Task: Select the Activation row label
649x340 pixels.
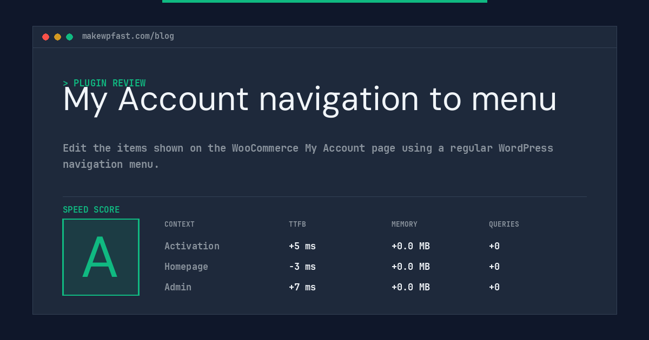Action: click(192, 246)
